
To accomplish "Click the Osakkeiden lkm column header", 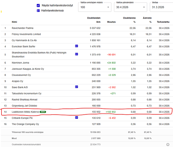I will (x=94, y=20).
